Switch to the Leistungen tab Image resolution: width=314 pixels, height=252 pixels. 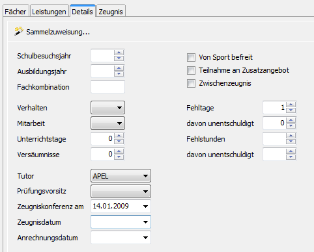(49, 12)
